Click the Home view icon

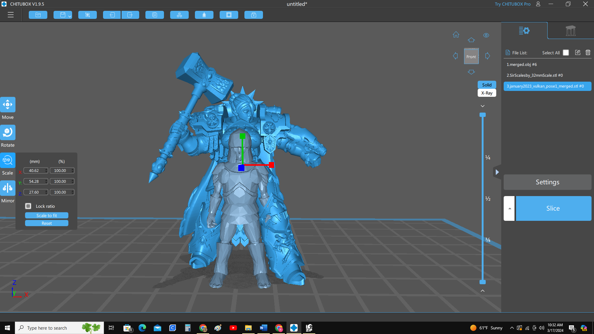click(x=456, y=35)
